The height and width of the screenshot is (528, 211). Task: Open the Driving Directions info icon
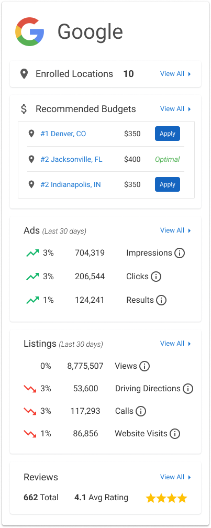click(188, 389)
